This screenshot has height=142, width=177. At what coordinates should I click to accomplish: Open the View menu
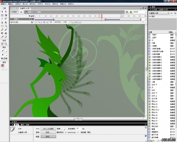[18, 4]
